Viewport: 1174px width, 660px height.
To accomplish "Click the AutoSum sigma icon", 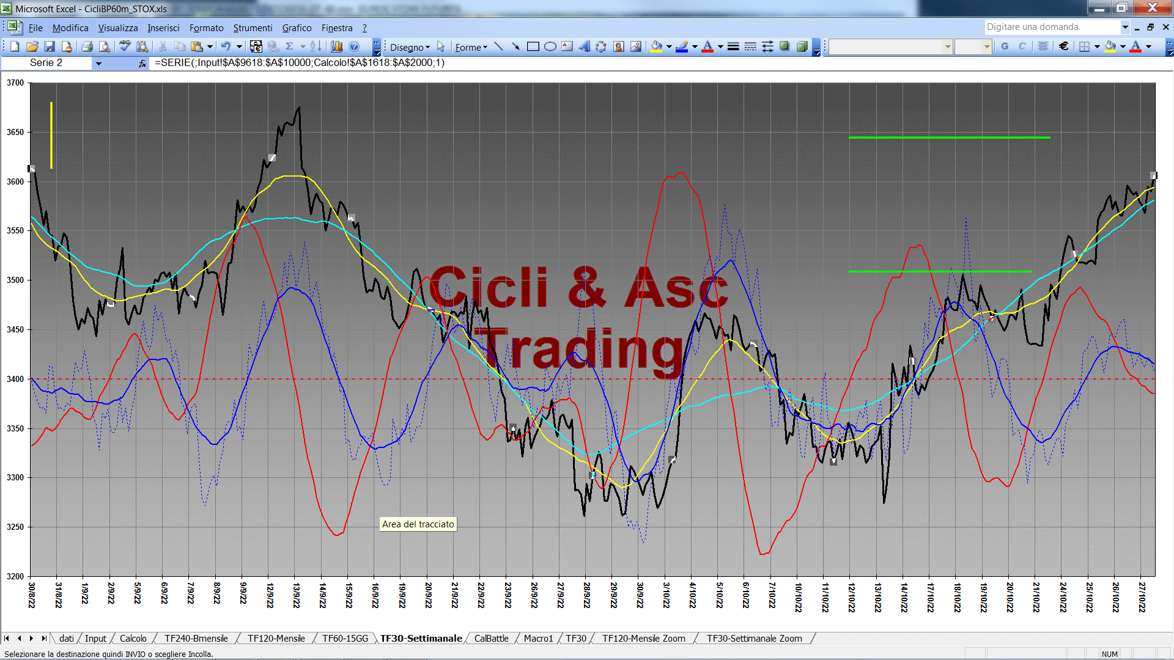I will click(289, 46).
